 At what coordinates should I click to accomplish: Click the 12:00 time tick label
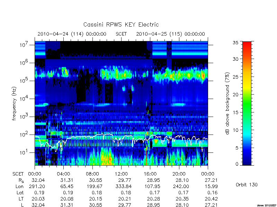121,174
